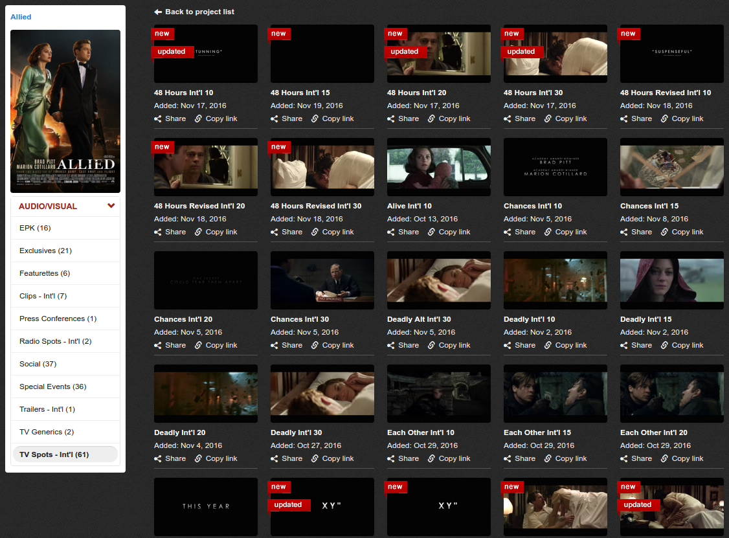Viewport: 729px width, 538px height.
Task: Open Press Conferences (1) category
Action: pos(65,319)
